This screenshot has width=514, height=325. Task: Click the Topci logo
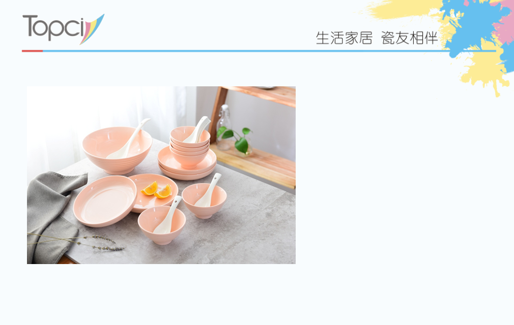63,29
